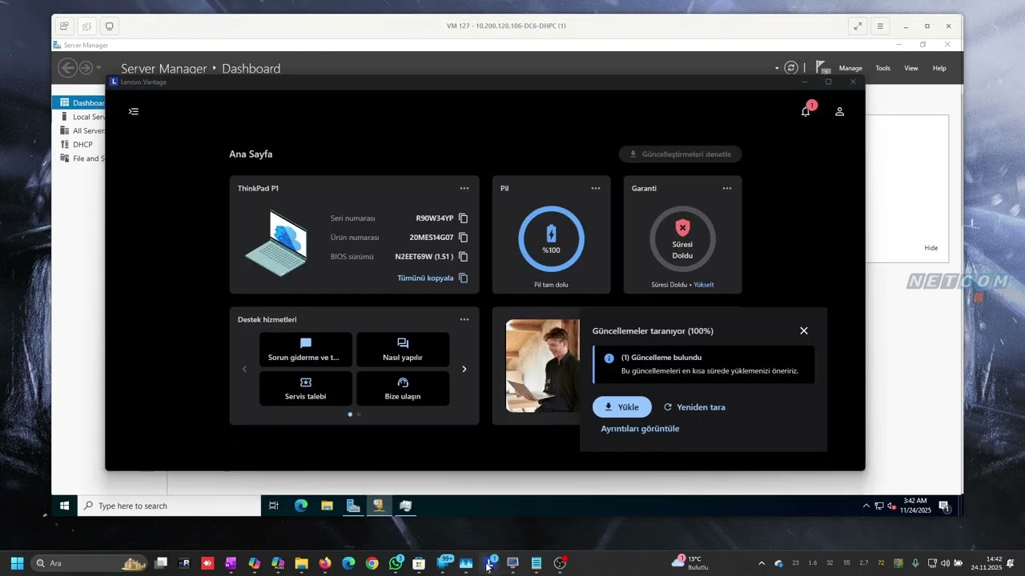Select the second carousel page dot

click(359, 414)
